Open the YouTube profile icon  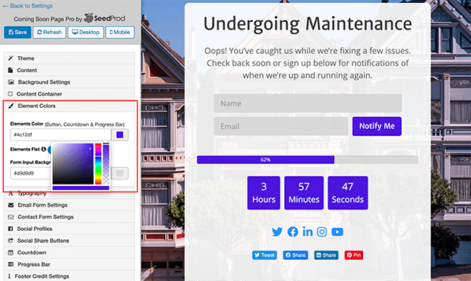click(x=337, y=232)
